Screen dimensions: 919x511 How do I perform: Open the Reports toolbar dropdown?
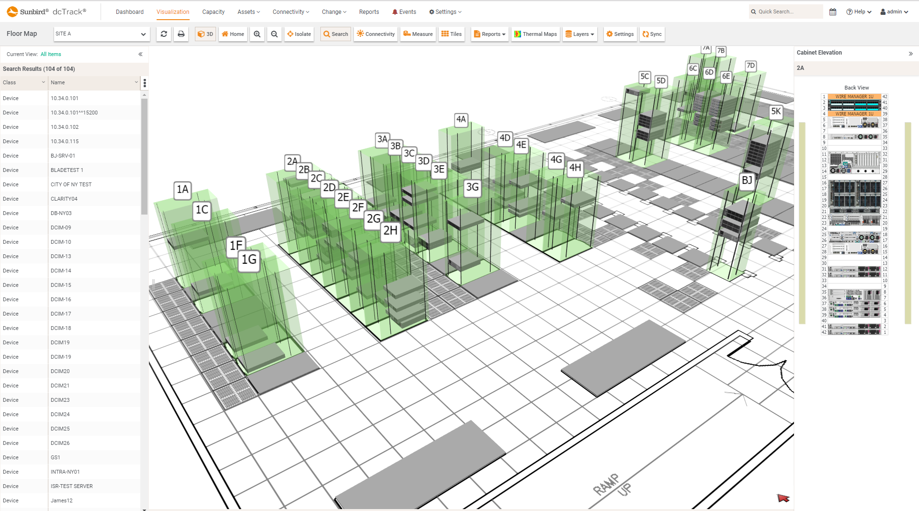pyautogui.click(x=489, y=34)
